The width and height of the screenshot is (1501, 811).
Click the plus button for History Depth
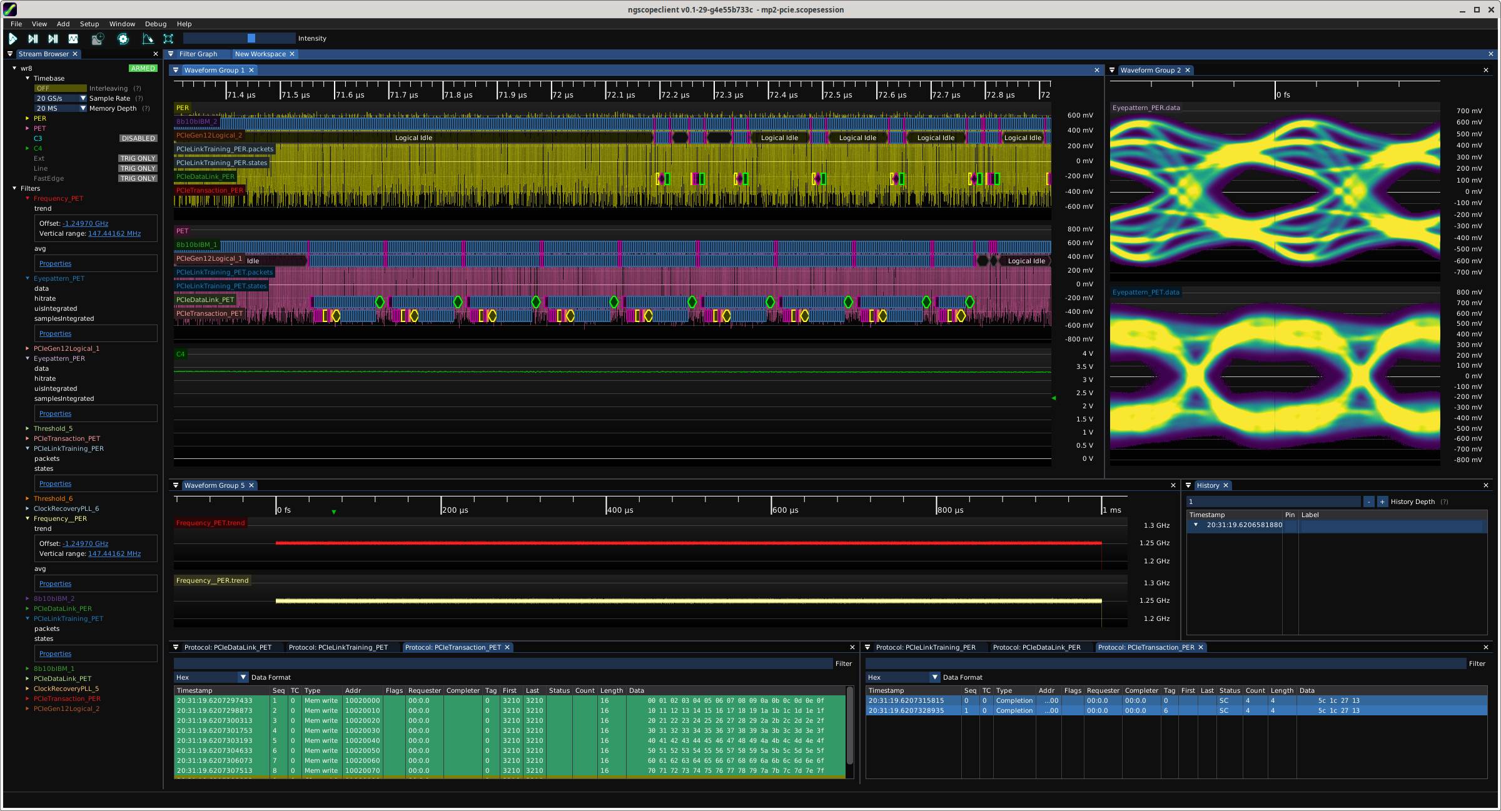(1382, 501)
